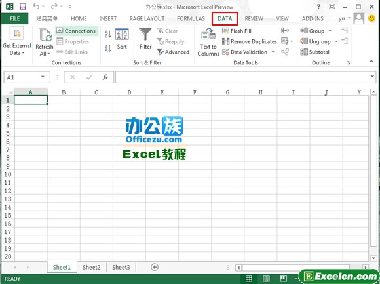Open Advanced filter options
This screenshot has height=284, width=380.
point(173,52)
